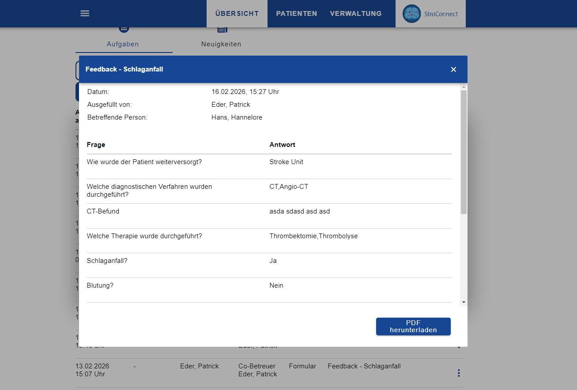Image resolution: width=577 pixels, height=390 pixels.
Task: Open the Patienten tab
Action: coord(297,14)
